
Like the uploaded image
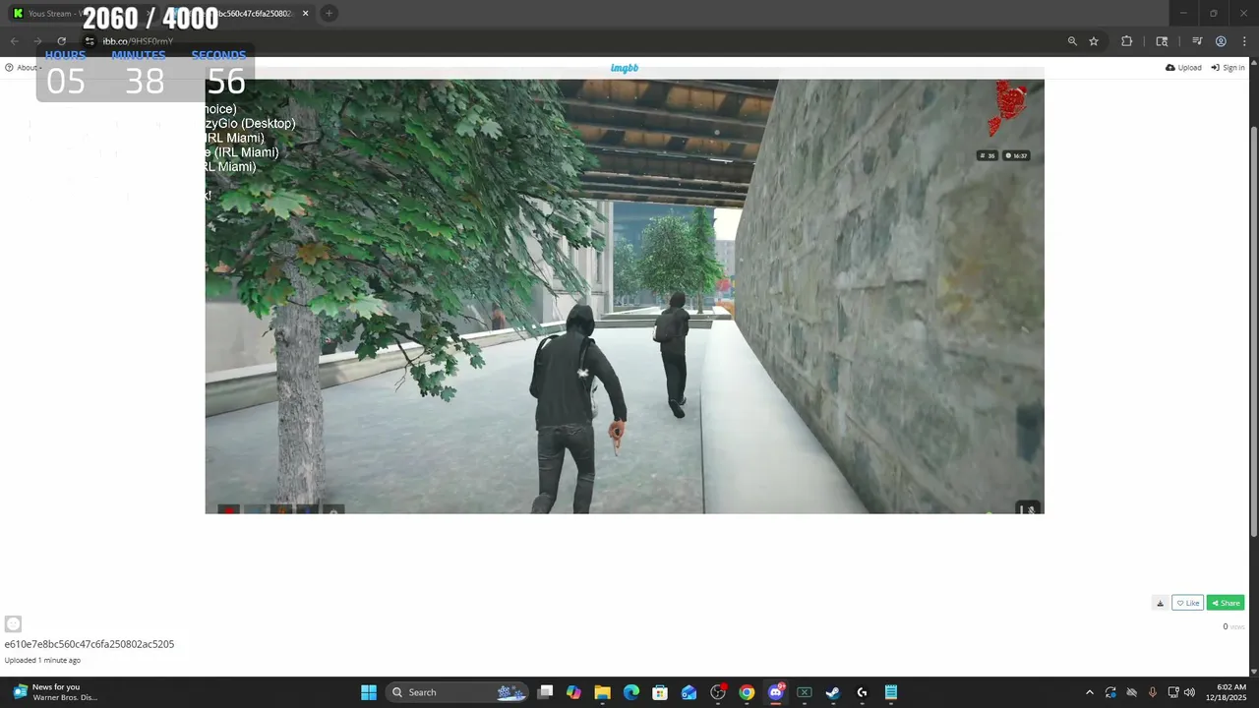pos(1188,603)
